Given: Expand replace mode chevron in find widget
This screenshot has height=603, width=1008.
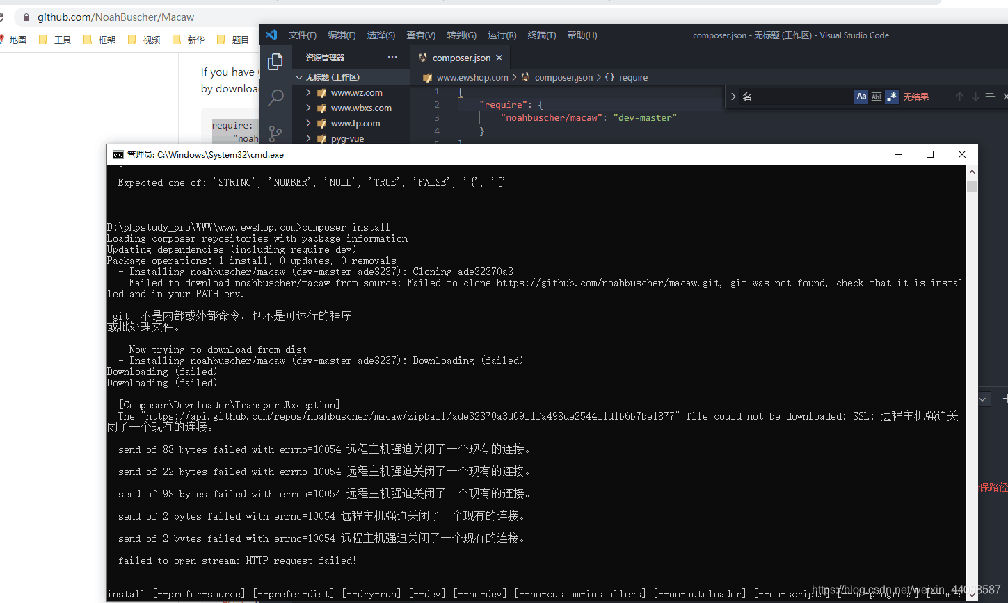Looking at the screenshot, I should tap(733, 97).
